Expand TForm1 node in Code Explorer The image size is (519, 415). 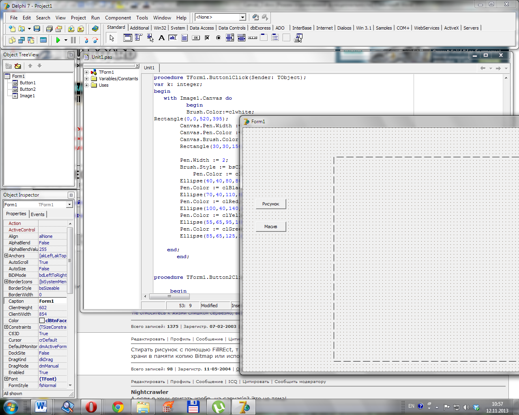86,72
